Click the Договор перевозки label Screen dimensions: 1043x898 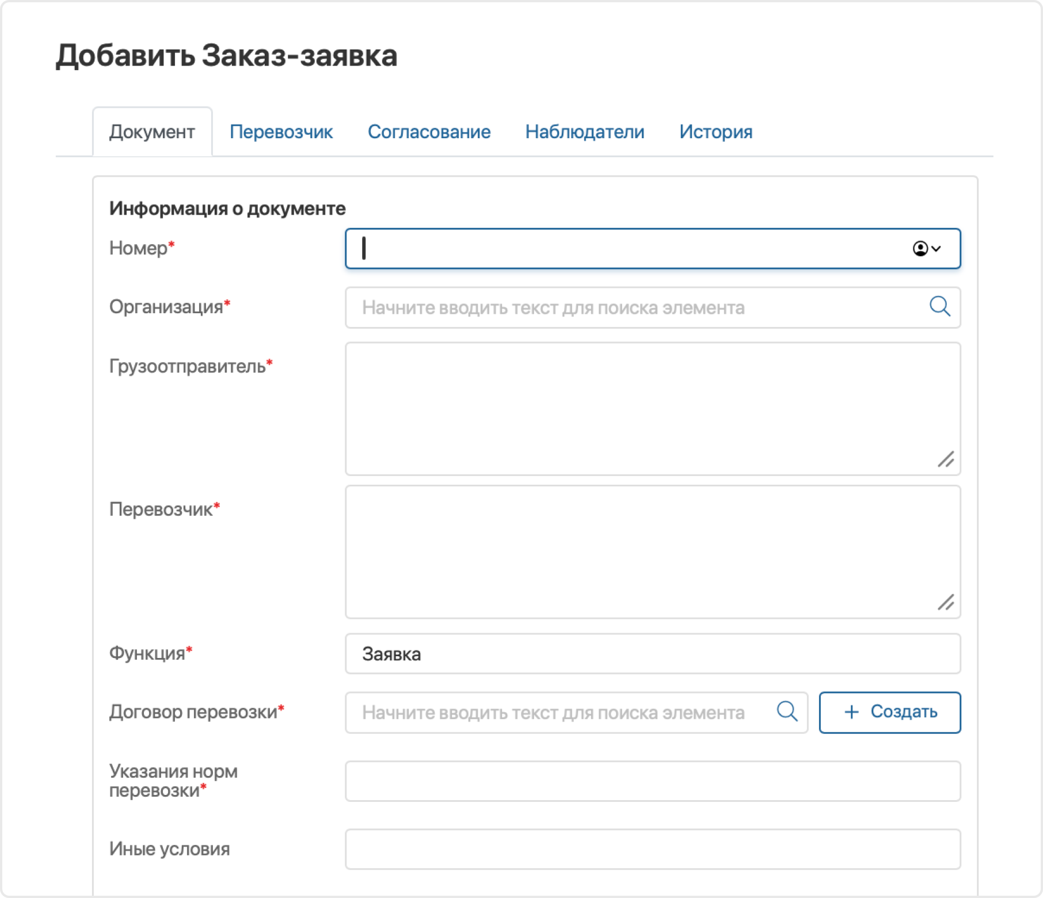[x=196, y=712]
